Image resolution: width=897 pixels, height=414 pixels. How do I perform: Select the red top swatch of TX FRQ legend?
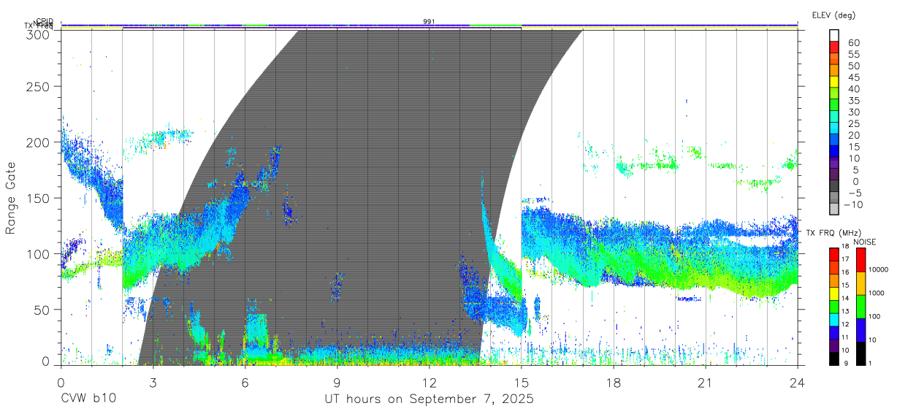tap(833, 254)
